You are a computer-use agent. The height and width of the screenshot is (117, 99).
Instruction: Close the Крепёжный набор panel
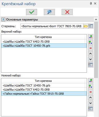pyautogui.click(x=95, y=4)
